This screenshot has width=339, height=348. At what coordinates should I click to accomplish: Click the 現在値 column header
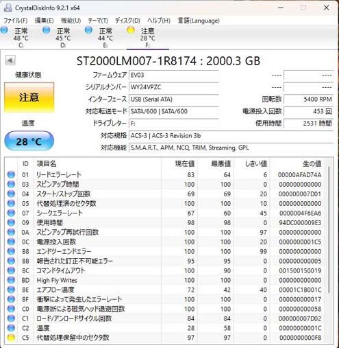pyautogui.click(x=179, y=163)
